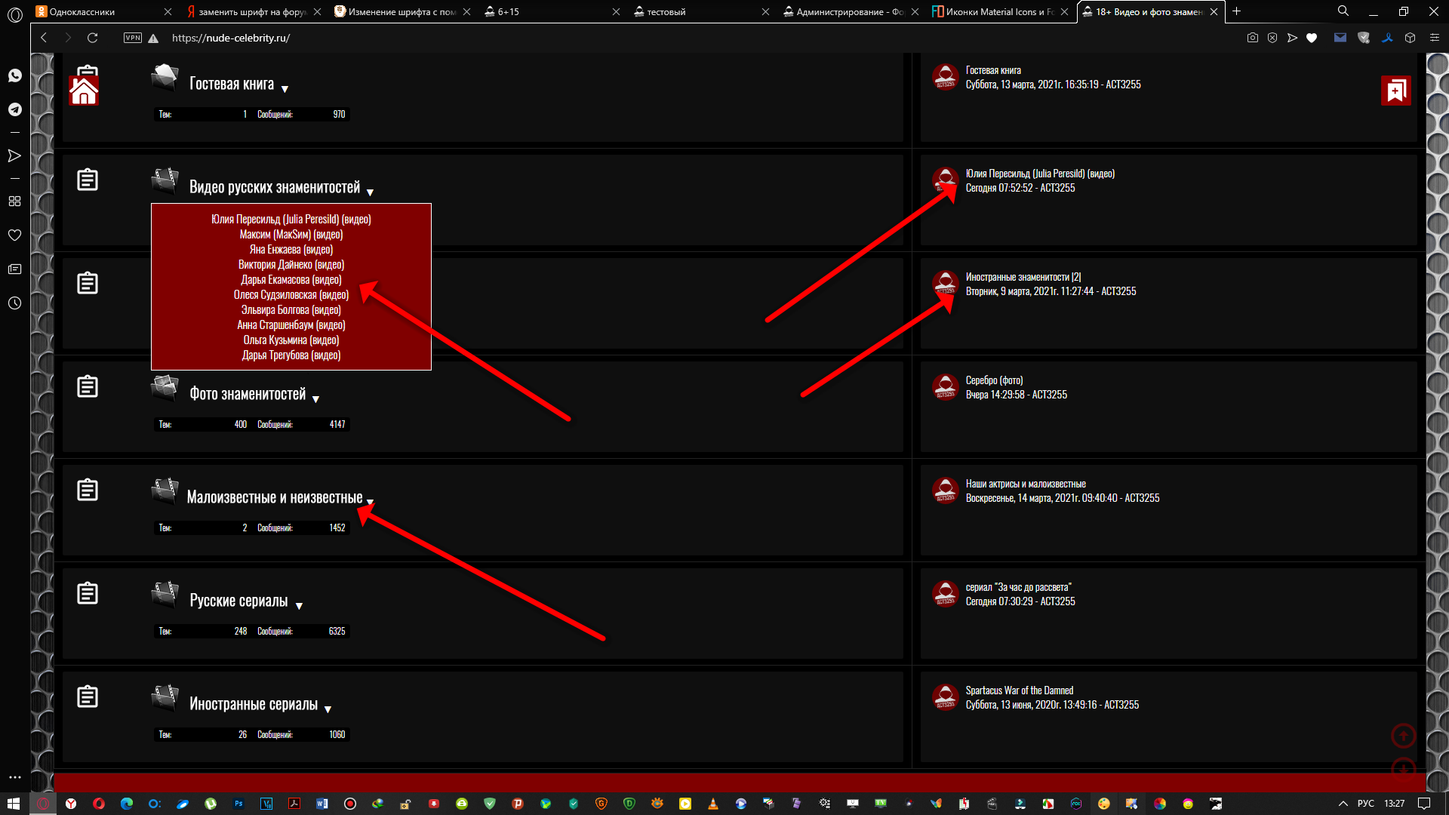The image size is (1449, 815).
Task: Expand Фото знаменитостей dropdown arrow
Action: click(x=315, y=399)
